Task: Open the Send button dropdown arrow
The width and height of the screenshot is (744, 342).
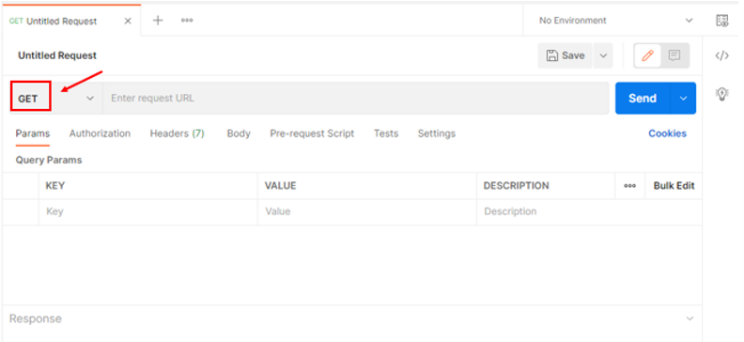Action: [x=683, y=99]
